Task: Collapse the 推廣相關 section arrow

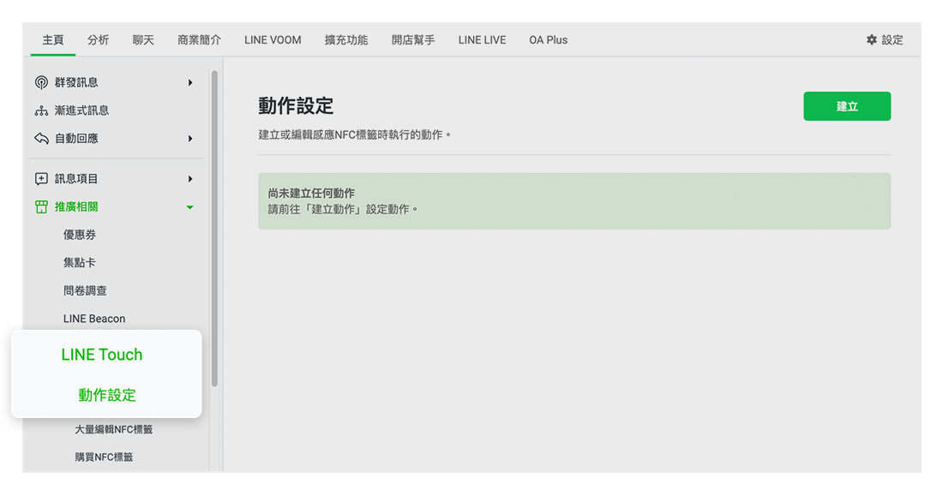Action: pyautogui.click(x=190, y=207)
